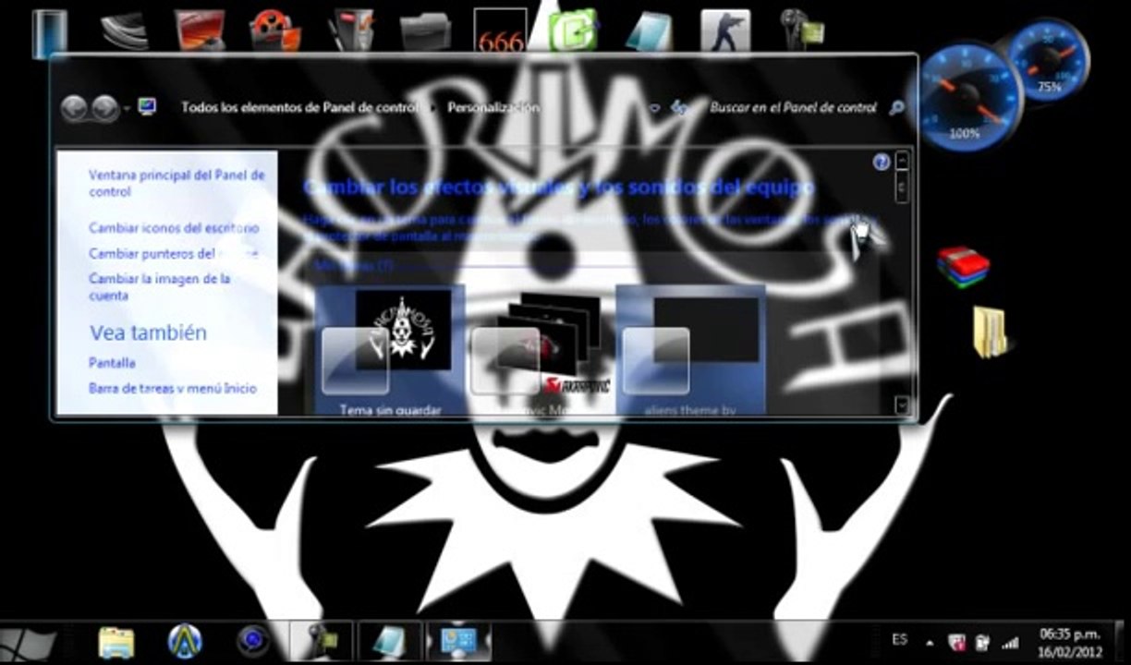Open the 'Pantalla' link

coord(112,363)
